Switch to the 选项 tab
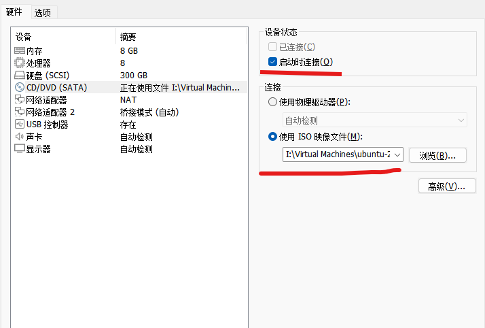The width and height of the screenshot is (485, 328). (43, 13)
